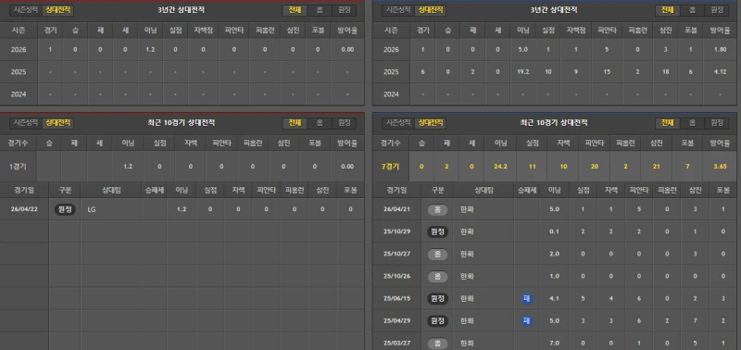Set right 최근 10경기 panel filter to 원정
The image size is (741, 350).
tap(716, 123)
